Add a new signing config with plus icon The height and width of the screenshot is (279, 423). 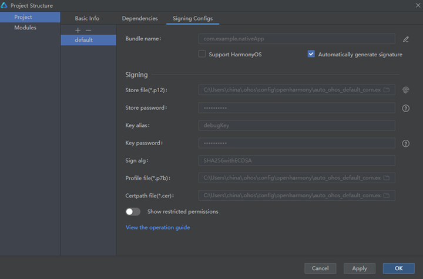(x=78, y=30)
